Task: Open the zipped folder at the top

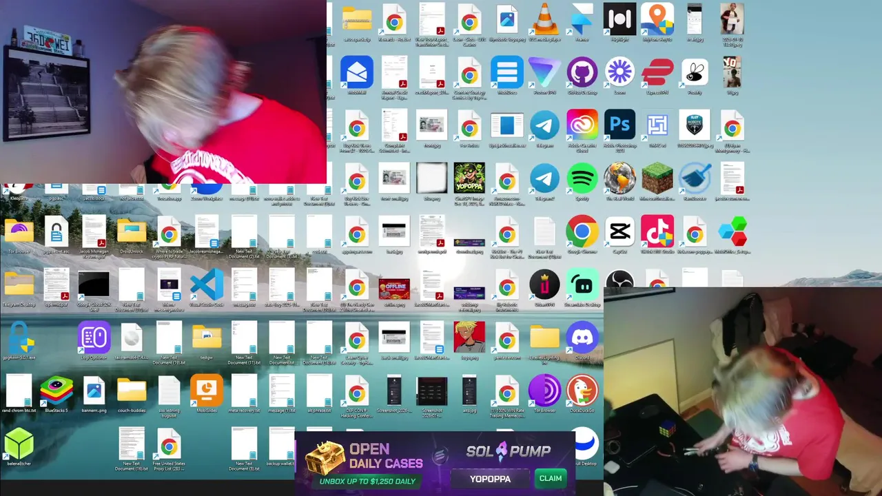Action: 356,19
